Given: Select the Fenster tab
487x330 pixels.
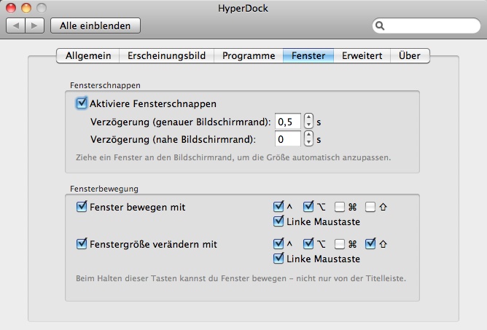Looking at the screenshot, I should pos(308,55).
